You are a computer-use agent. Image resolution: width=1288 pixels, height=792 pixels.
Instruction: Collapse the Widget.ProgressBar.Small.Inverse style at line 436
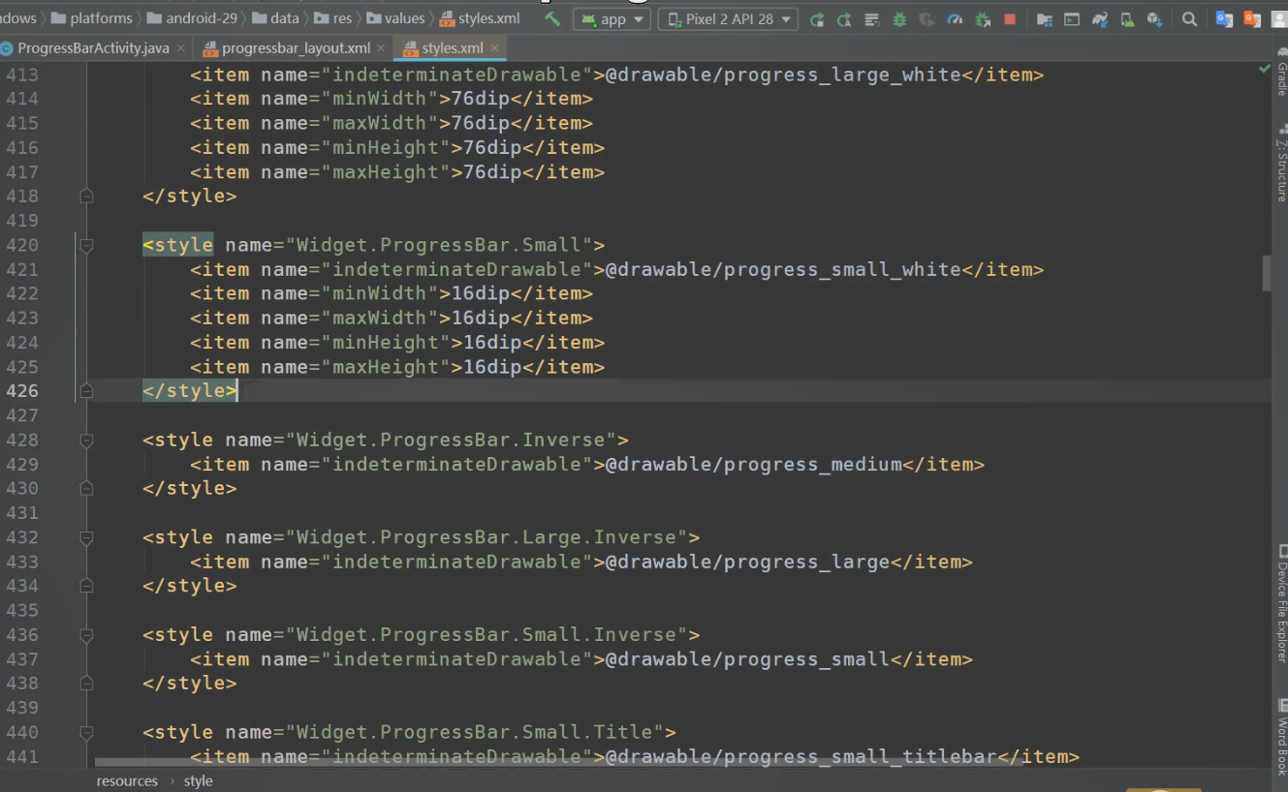[86, 635]
